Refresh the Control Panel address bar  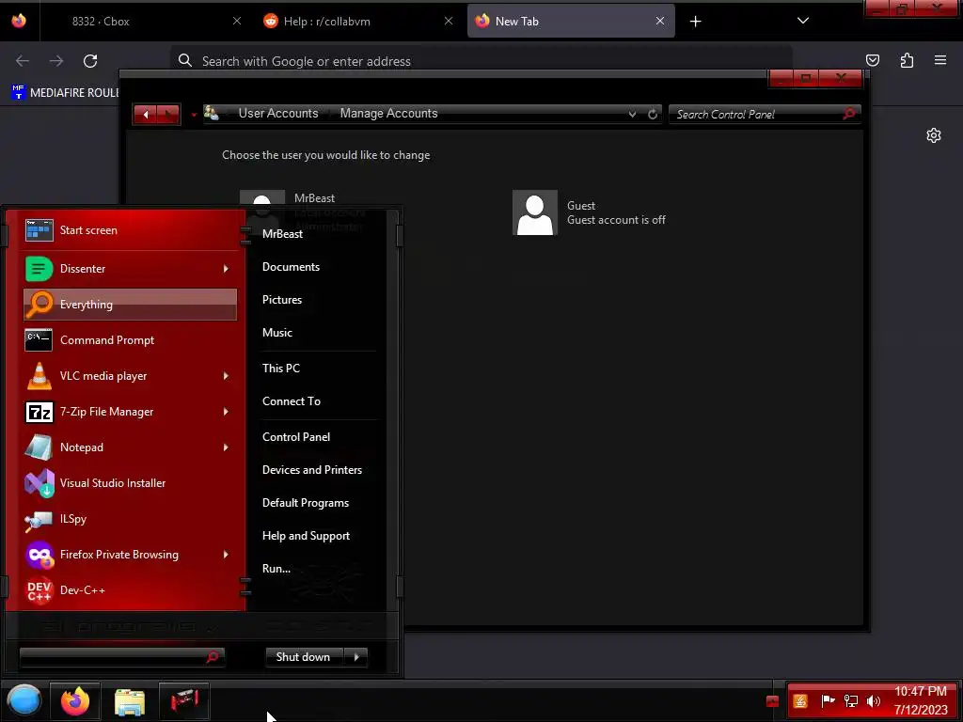point(653,114)
